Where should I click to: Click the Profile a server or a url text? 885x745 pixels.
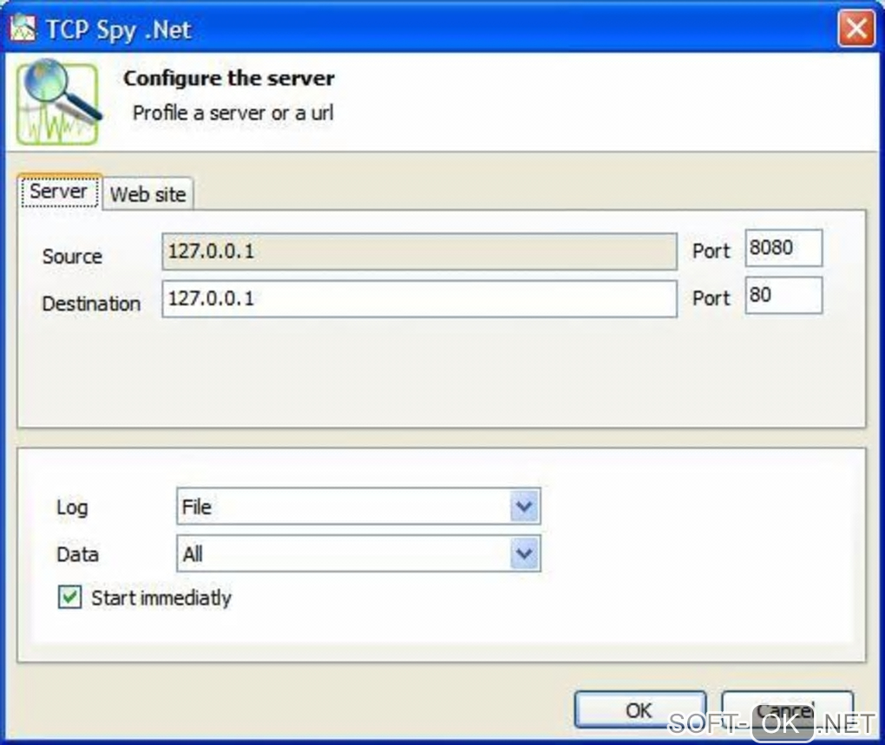click(x=233, y=113)
